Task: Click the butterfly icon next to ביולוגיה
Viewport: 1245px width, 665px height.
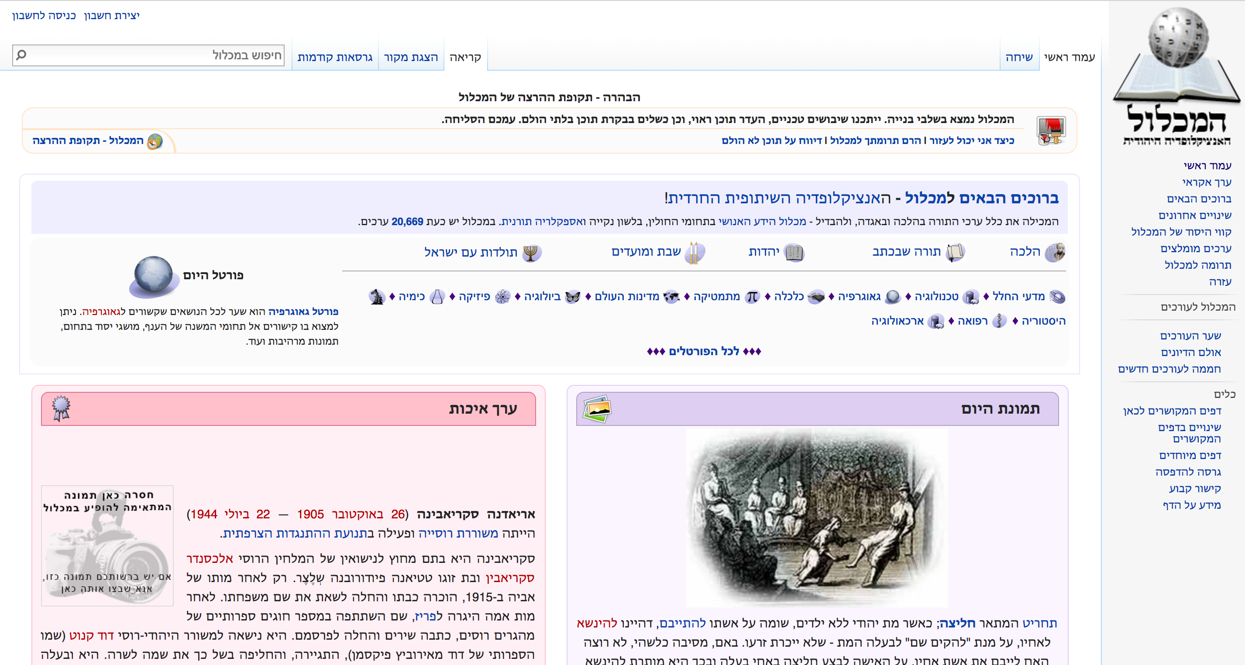Action: point(573,297)
